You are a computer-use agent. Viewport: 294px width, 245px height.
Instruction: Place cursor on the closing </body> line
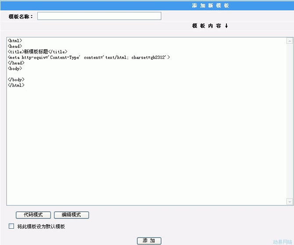[x=16, y=79]
